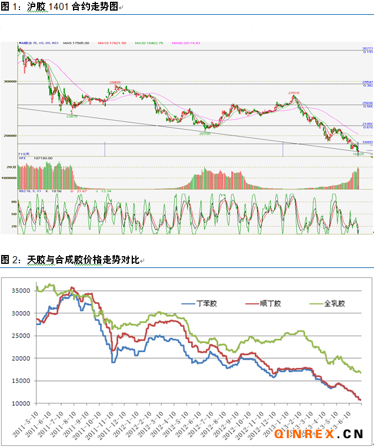This screenshot has width=374, height=447.
Task: Select the MA10 moving average label
Action: [111, 43]
